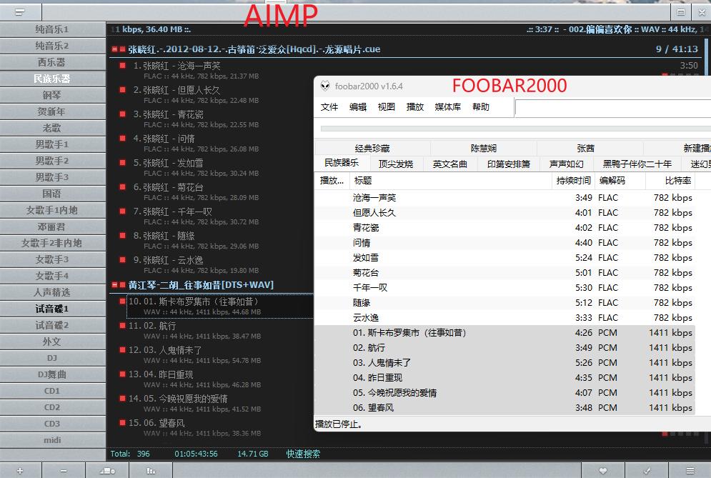Click the statistics bars icon in bottom toolbar
Viewport: 711px width, 478px height.
click(151, 470)
